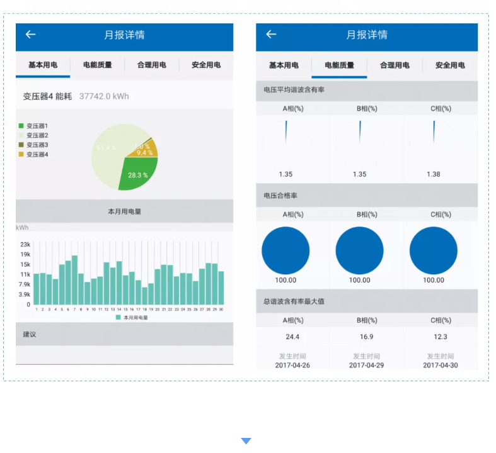Tap the B相 harmonic gauge showing 1.35
This screenshot has width=496, height=453.
[x=360, y=145]
